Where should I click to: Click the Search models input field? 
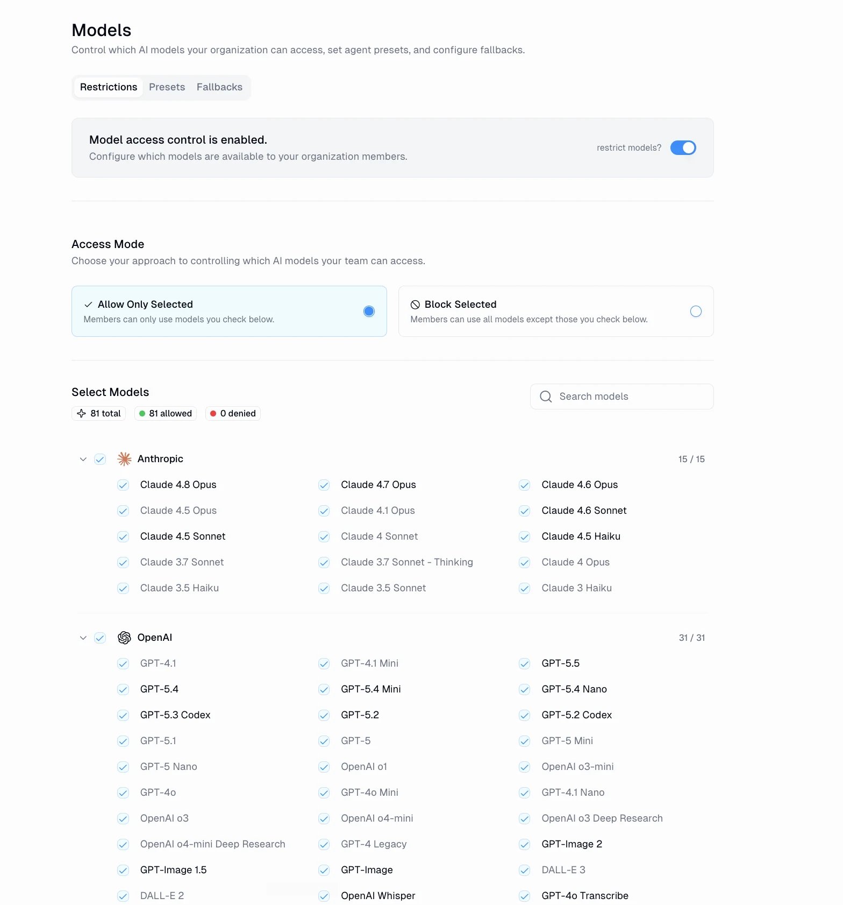coord(621,397)
